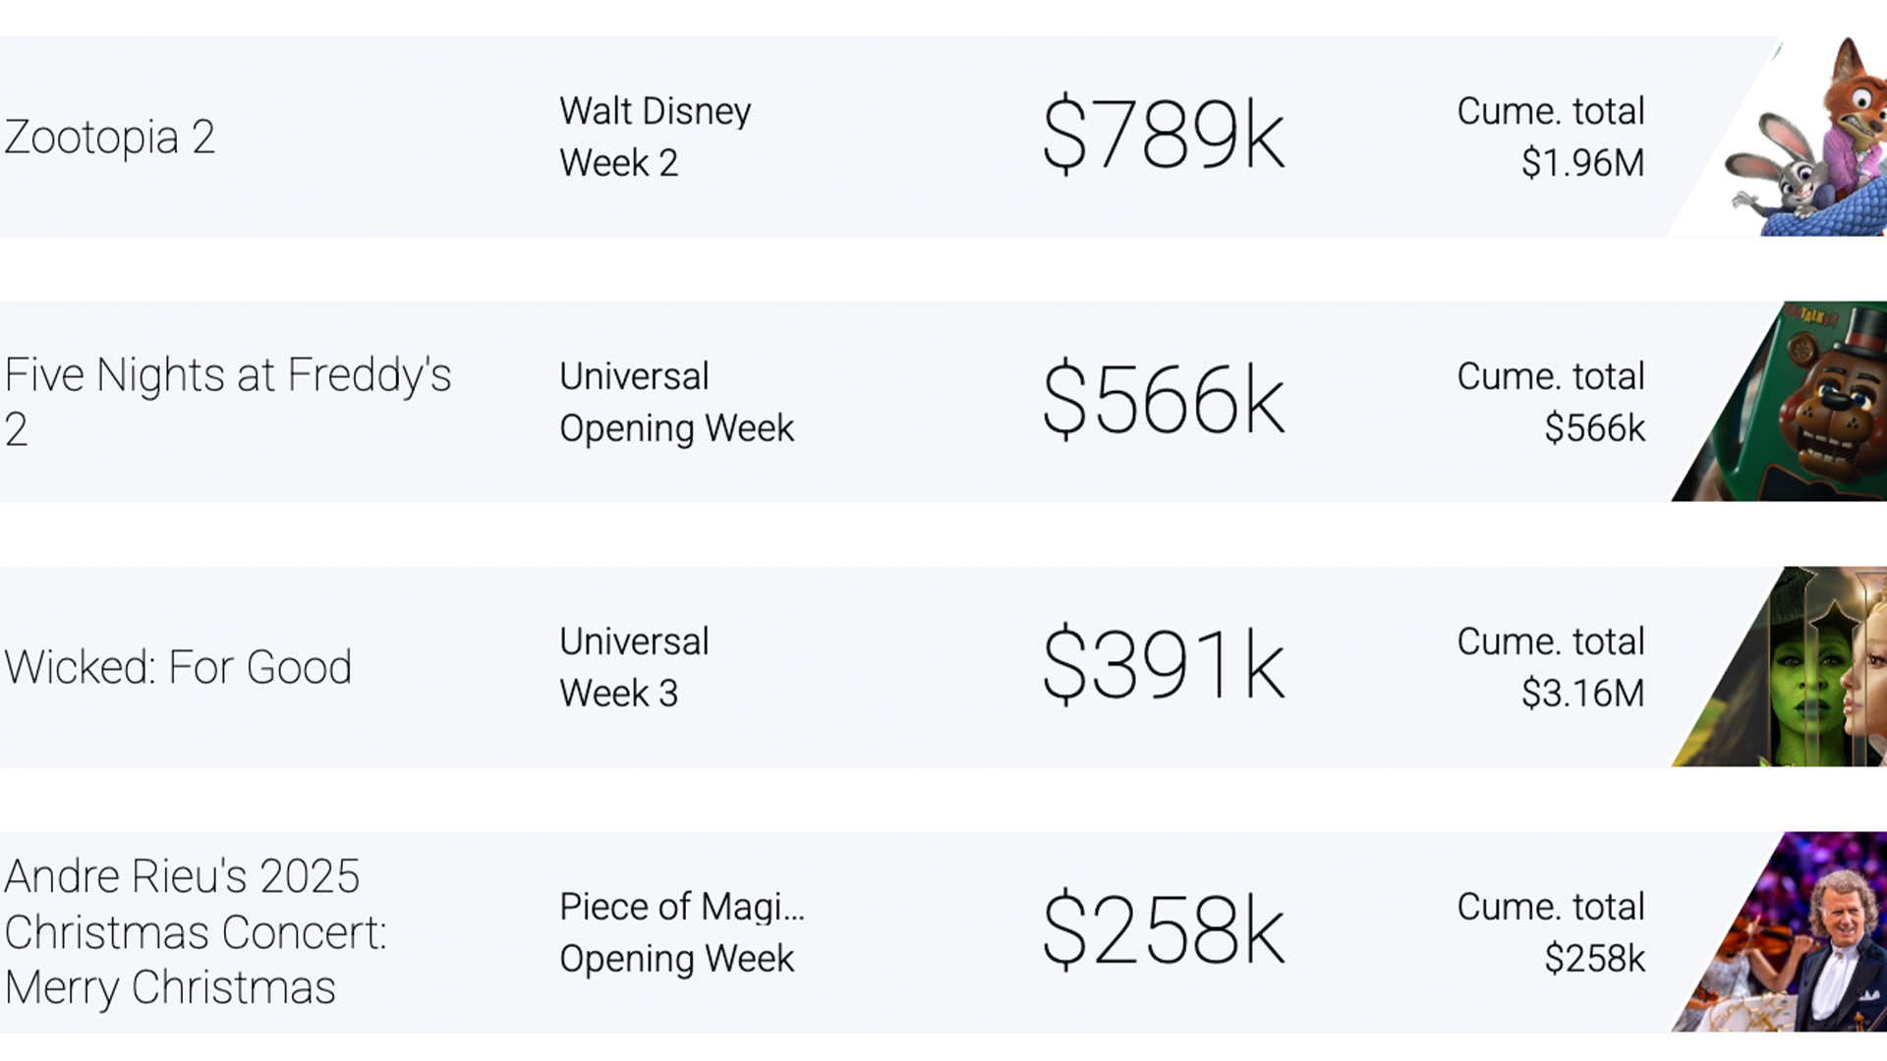Click Universal distributor for Five Nights row
This screenshot has height=1061, width=1887.
tap(634, 376)
